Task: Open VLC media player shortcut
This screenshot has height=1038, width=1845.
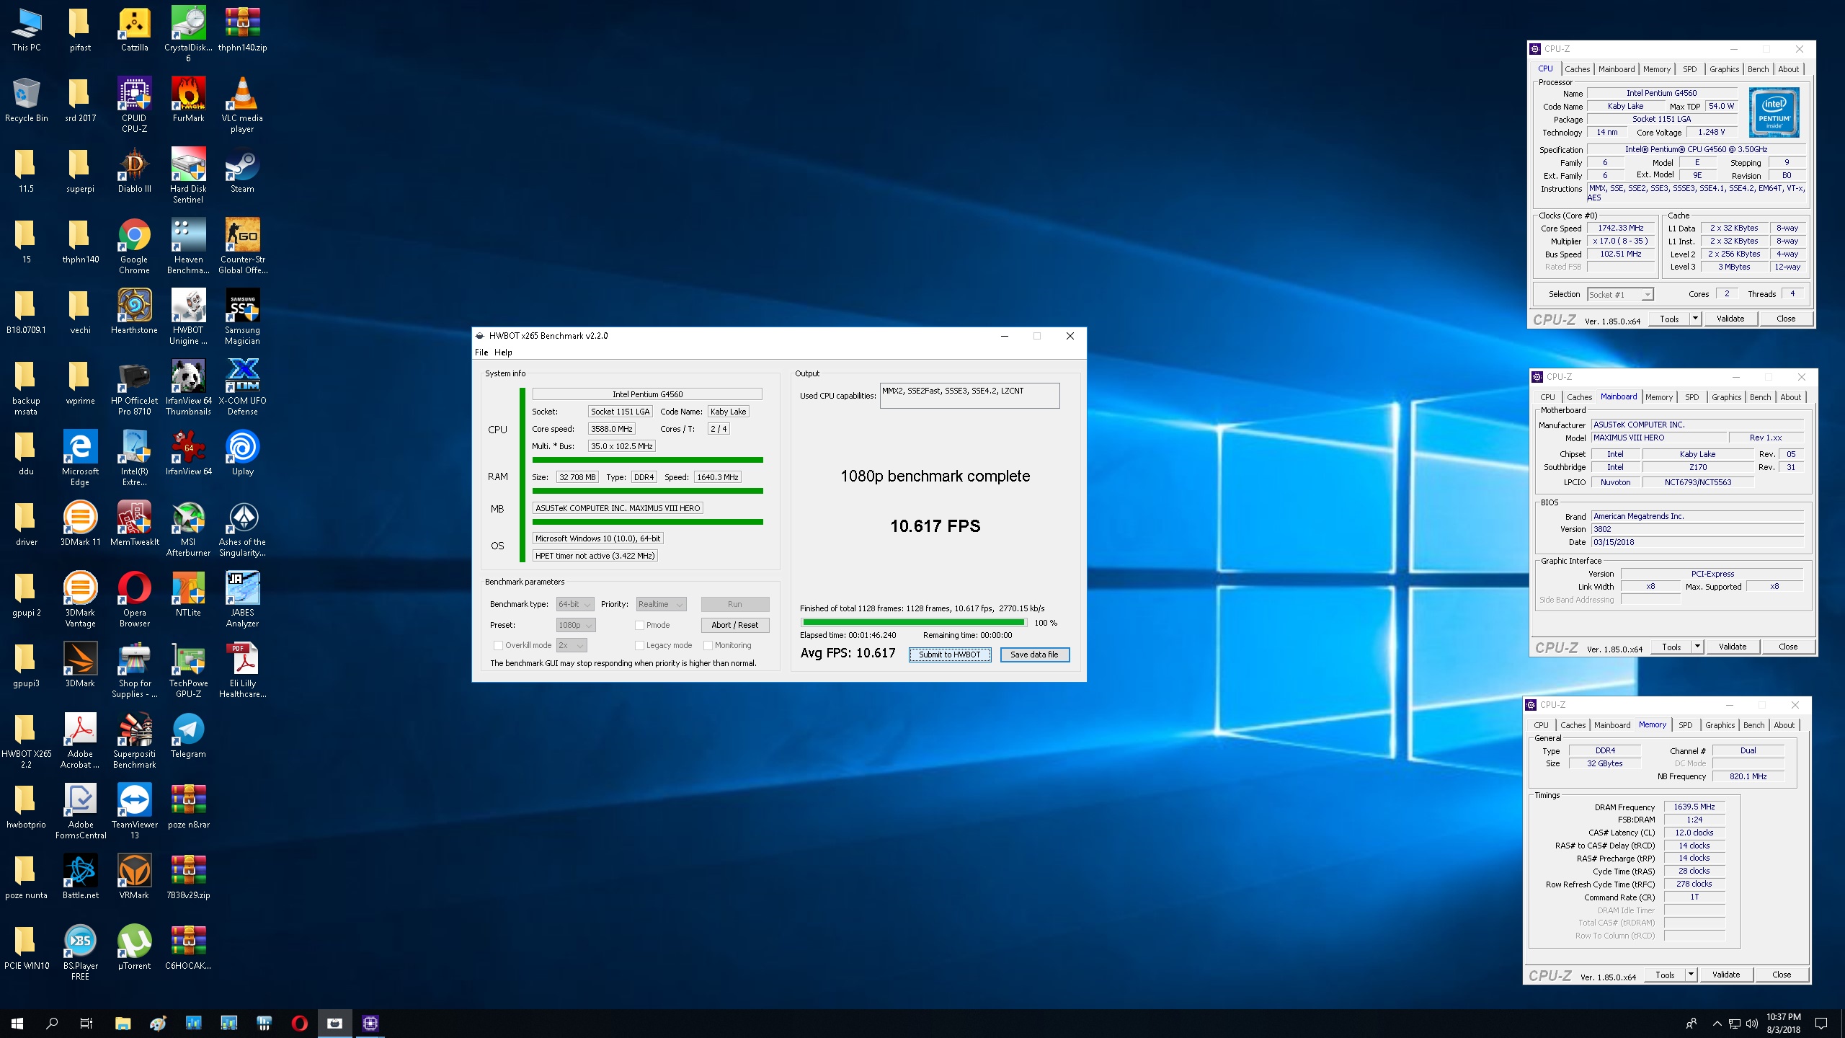Action: coord(242,105)
